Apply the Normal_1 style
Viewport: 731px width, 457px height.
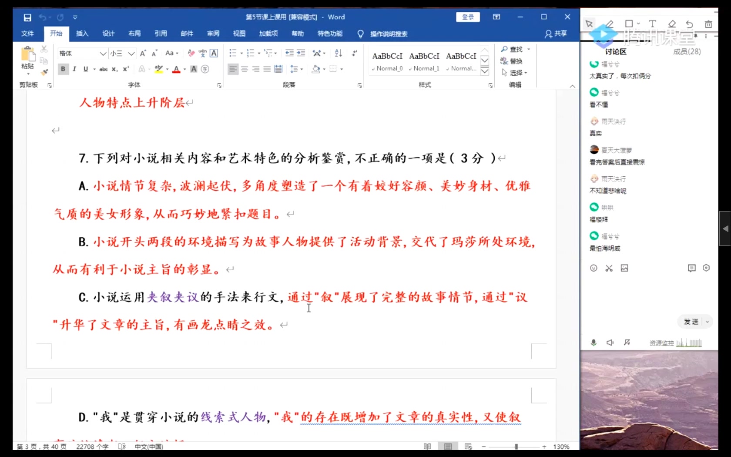424,61
